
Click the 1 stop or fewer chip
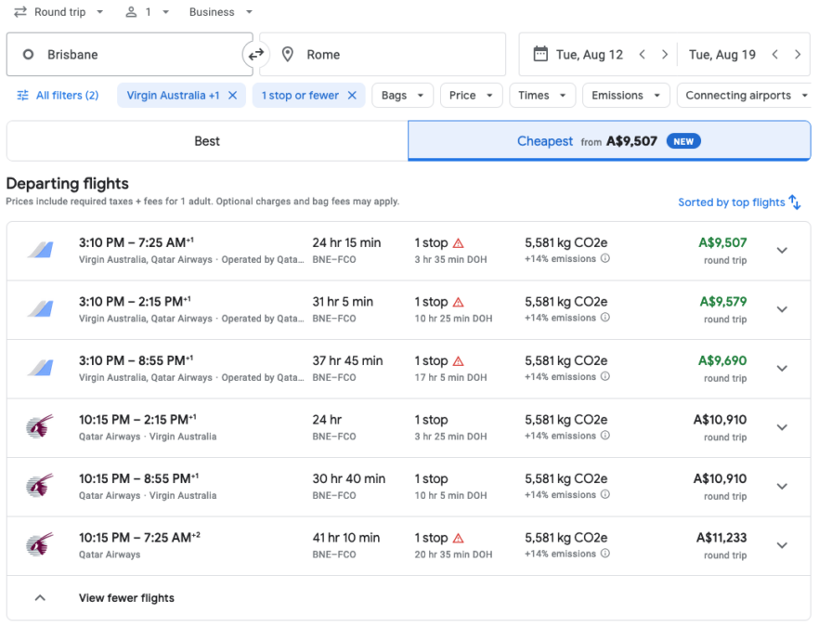[x=300, y=95]
